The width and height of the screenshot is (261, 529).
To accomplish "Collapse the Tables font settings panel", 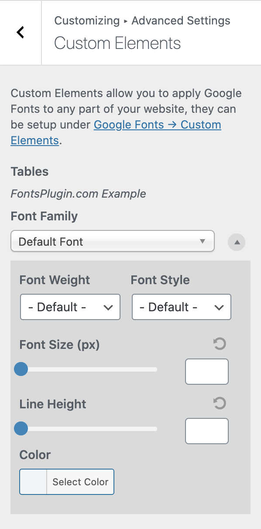I will pos(237,242).
